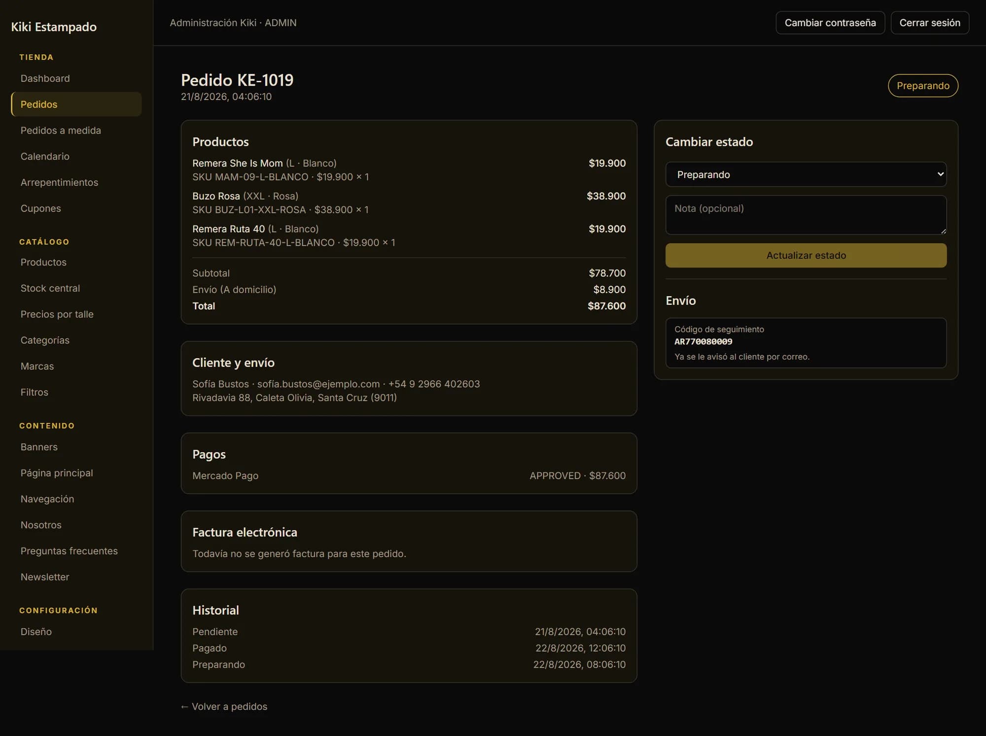This screenshot has width=986, height=736.
Task: Open Diseño under Configuración
Action: pyautogui.click(x=76, y=632)
